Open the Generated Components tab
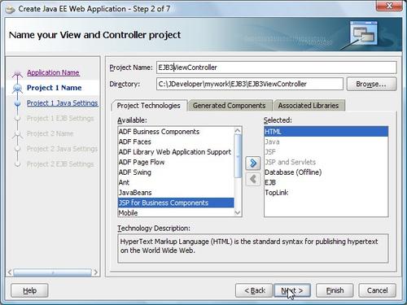Screen dimensions: 407x305 [230, 106]
